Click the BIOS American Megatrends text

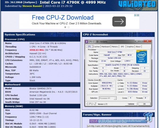pos(53,92)
